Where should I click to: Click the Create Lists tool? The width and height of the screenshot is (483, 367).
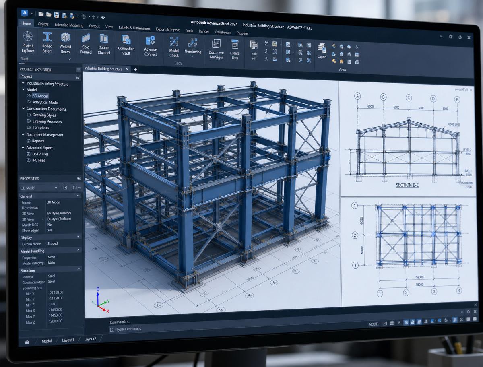[x=235, y=50]
